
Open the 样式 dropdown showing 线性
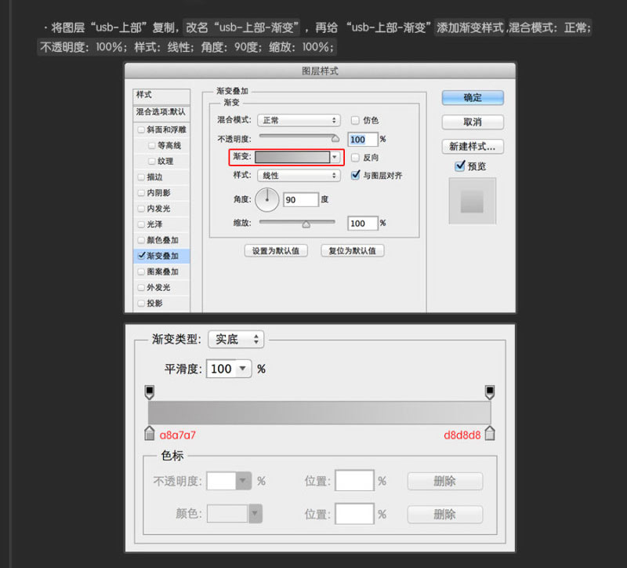pos(298,176)
